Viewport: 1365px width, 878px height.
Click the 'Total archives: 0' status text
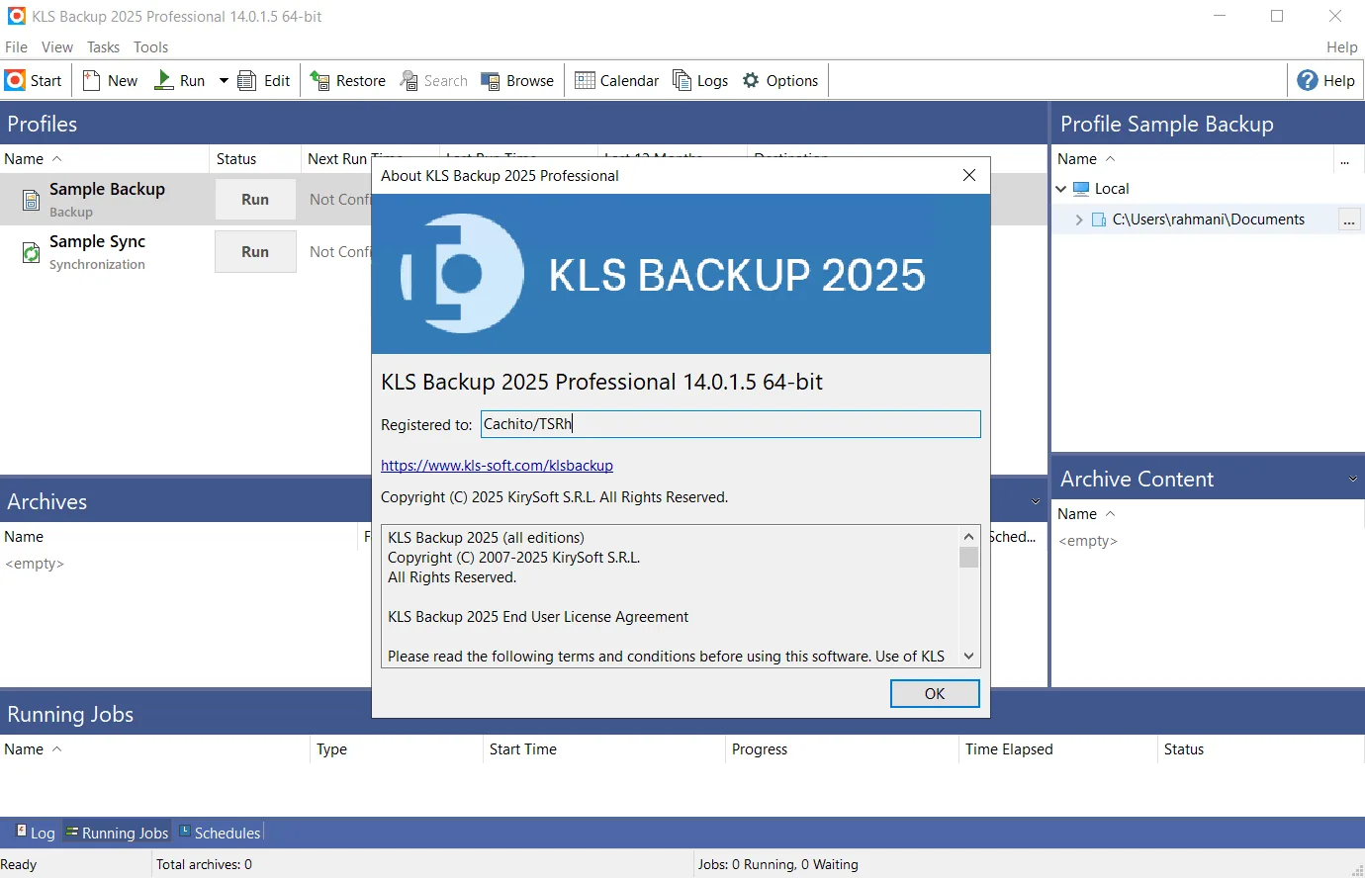click(204, 864)
